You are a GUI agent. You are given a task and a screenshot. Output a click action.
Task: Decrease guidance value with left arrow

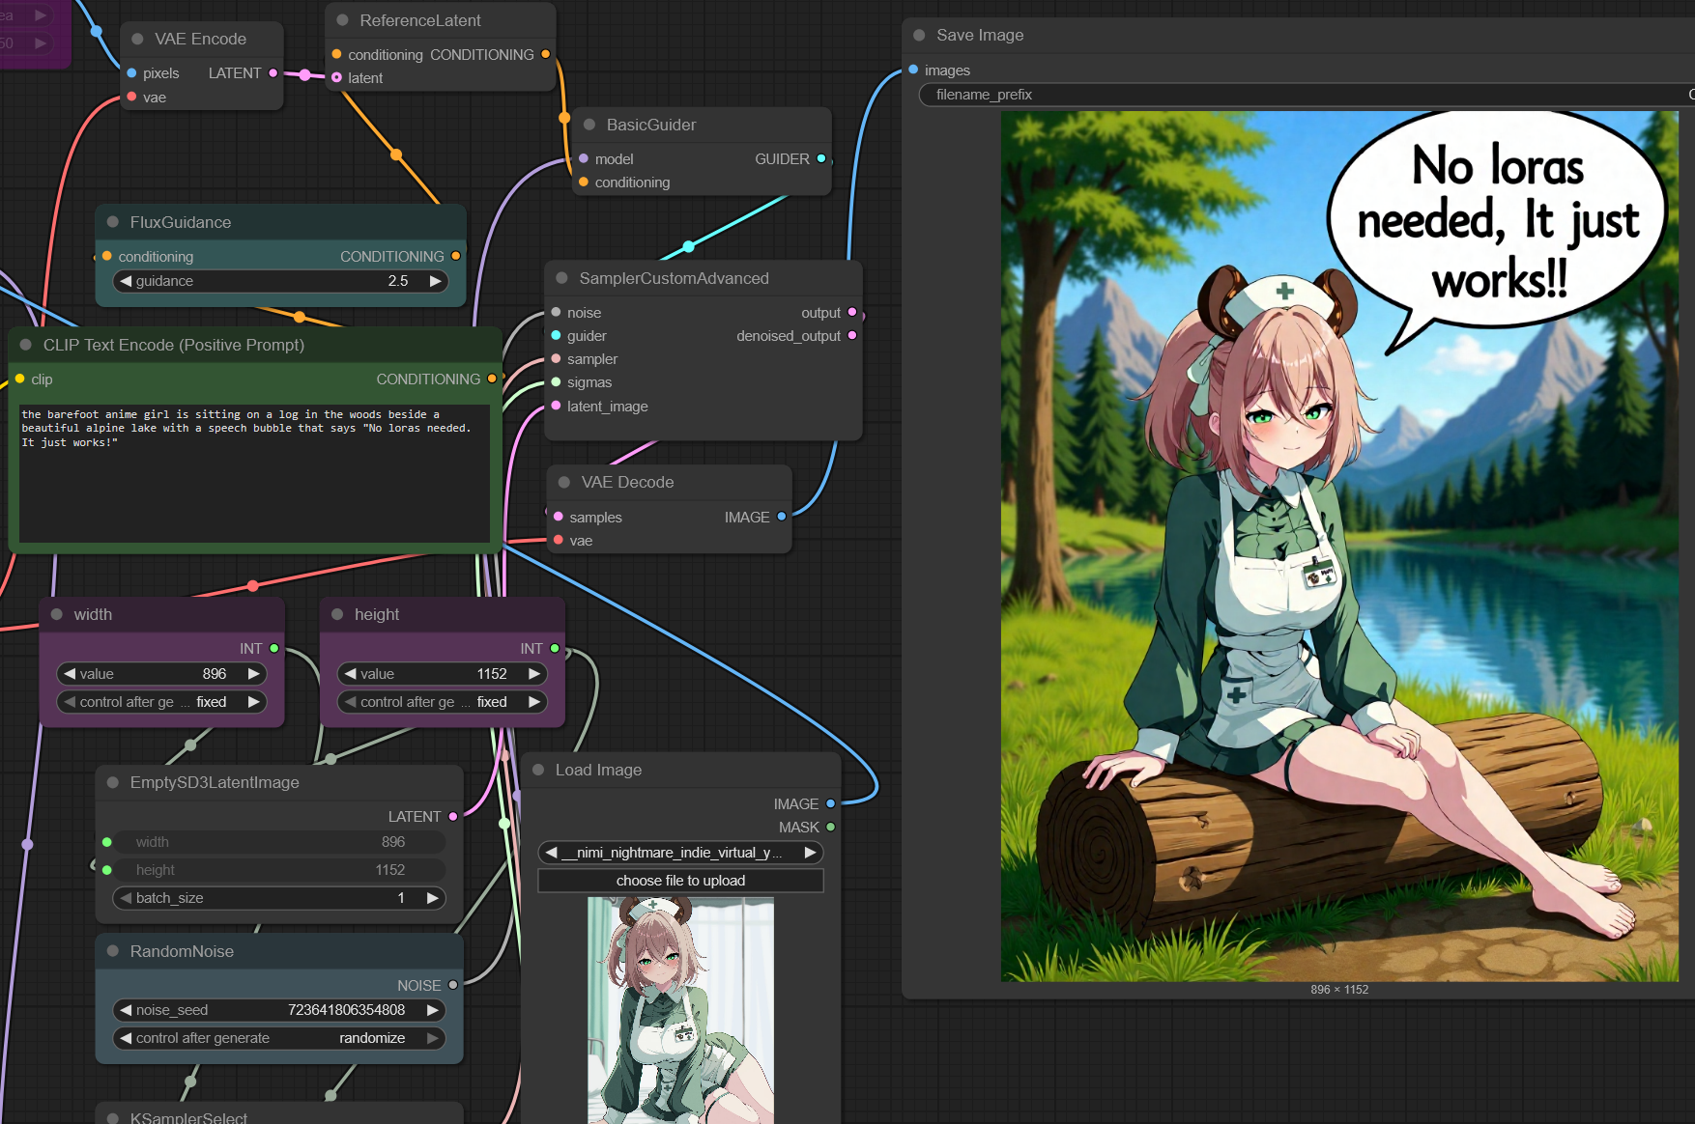coord(126,281)
